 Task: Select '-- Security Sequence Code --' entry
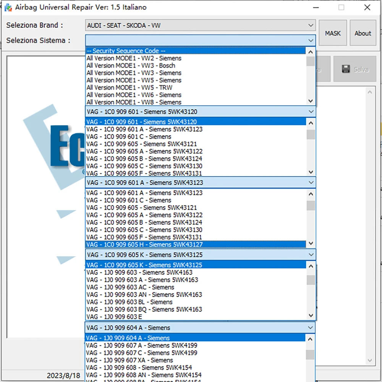[196, 51]
